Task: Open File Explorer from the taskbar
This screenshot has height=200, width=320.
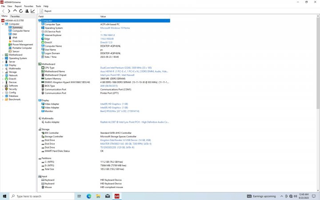Action: 98,196
